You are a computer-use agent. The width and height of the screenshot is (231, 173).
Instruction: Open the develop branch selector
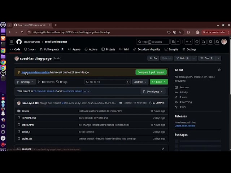pos(25,82)
